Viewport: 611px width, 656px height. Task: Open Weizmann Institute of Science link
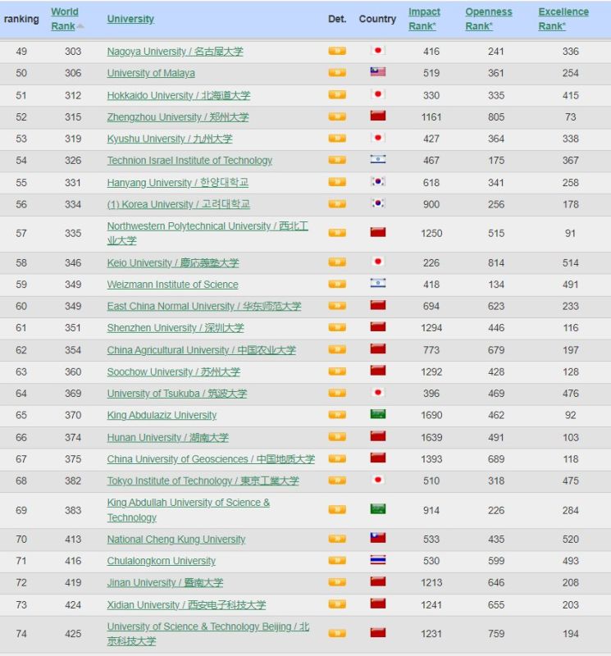(173, 285)
